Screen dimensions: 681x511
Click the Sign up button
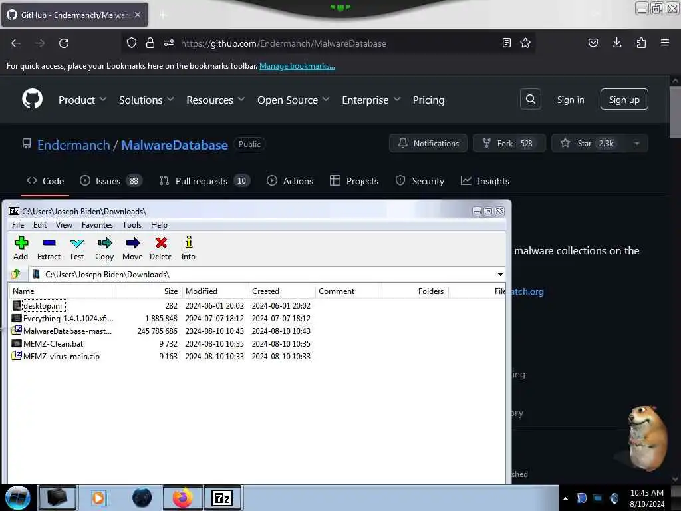coord(624,100)
